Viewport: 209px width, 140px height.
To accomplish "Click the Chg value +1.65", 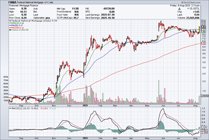I will pyautogui.click(x=197, y=12).
